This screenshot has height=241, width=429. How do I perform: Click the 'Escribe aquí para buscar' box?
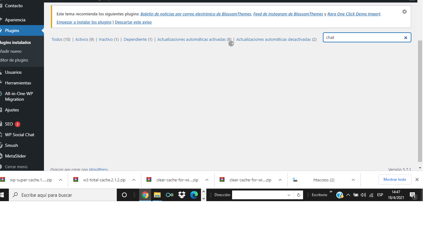click(63, 195)
